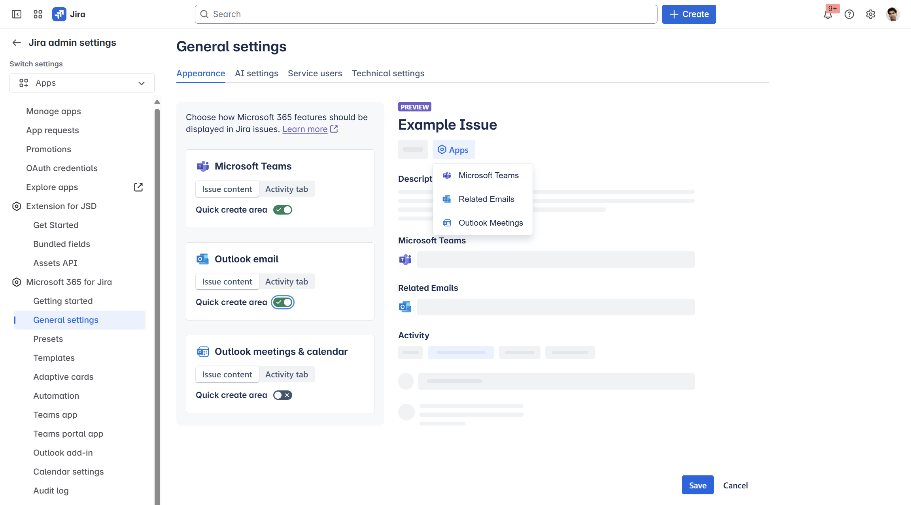Screen dimensions: 911x505
Task: Expand the Apps switch settings dropdown
Action: point(82,83)
